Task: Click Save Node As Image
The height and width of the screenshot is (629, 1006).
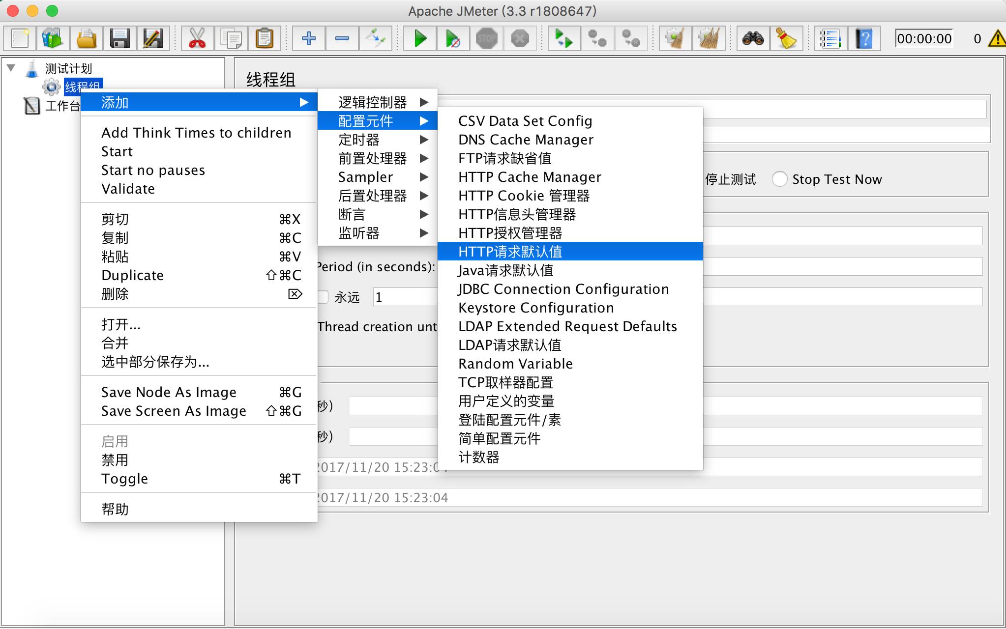Action: point(199,392)
